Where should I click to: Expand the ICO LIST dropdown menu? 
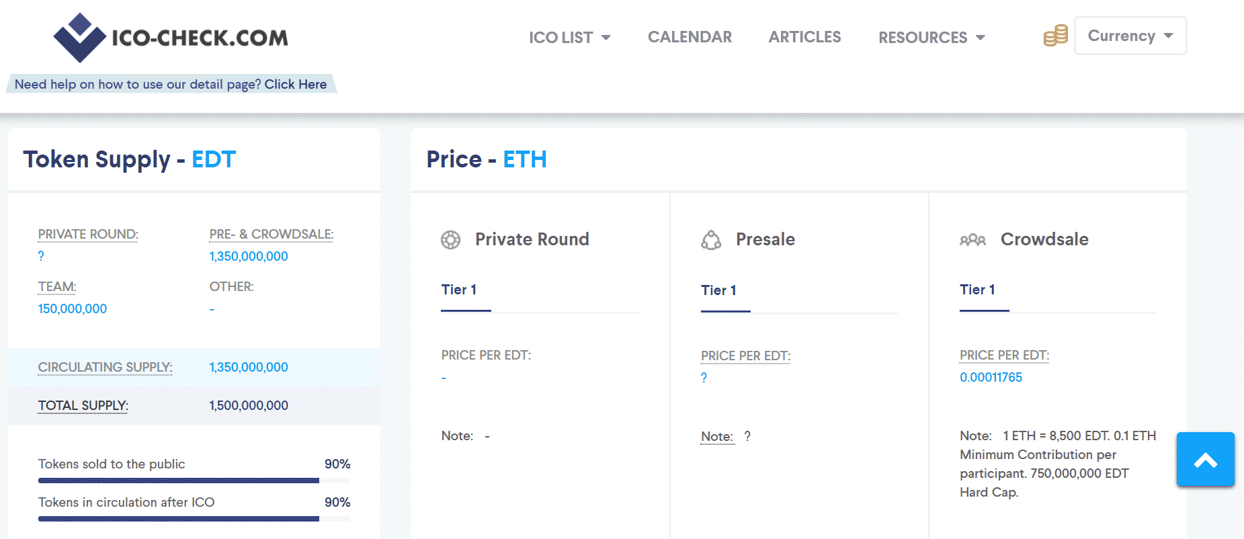(569, 38)
